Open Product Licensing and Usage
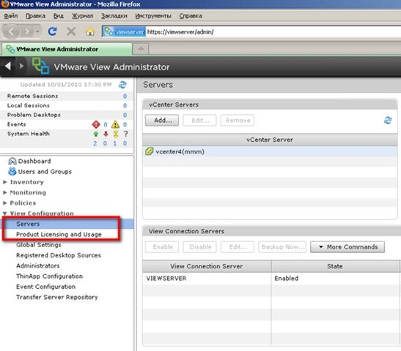 [x=59, y=234]
